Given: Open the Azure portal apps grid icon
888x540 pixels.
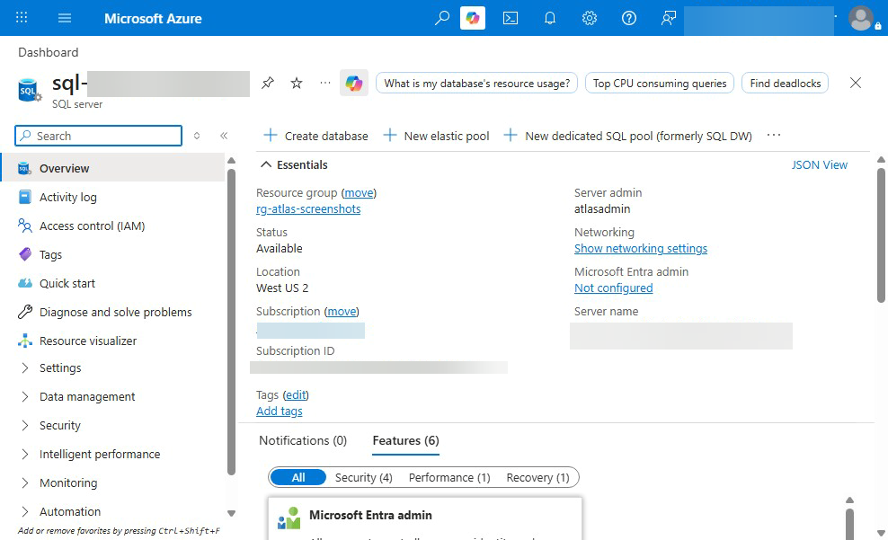Looking at the screenshot, I should [x=22, y=18].
